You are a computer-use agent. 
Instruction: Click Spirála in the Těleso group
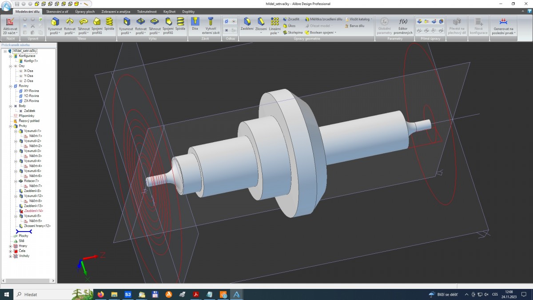pyautogui.click(x=109, y=24)
